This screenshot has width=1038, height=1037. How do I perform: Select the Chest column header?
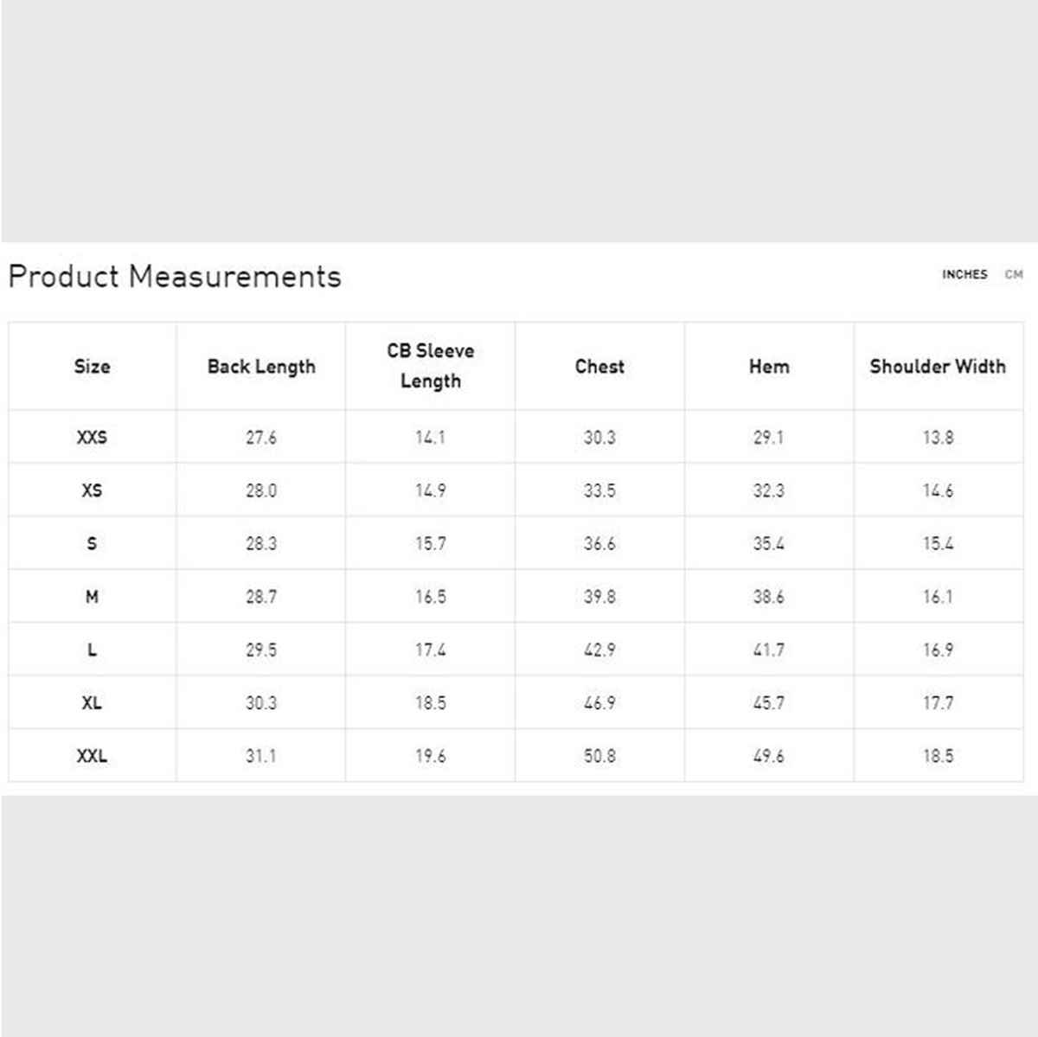click(x=599, y=367)
